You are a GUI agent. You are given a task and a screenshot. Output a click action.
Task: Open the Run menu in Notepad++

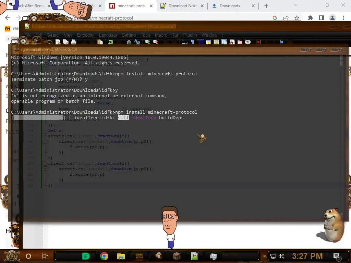(175, 35)
